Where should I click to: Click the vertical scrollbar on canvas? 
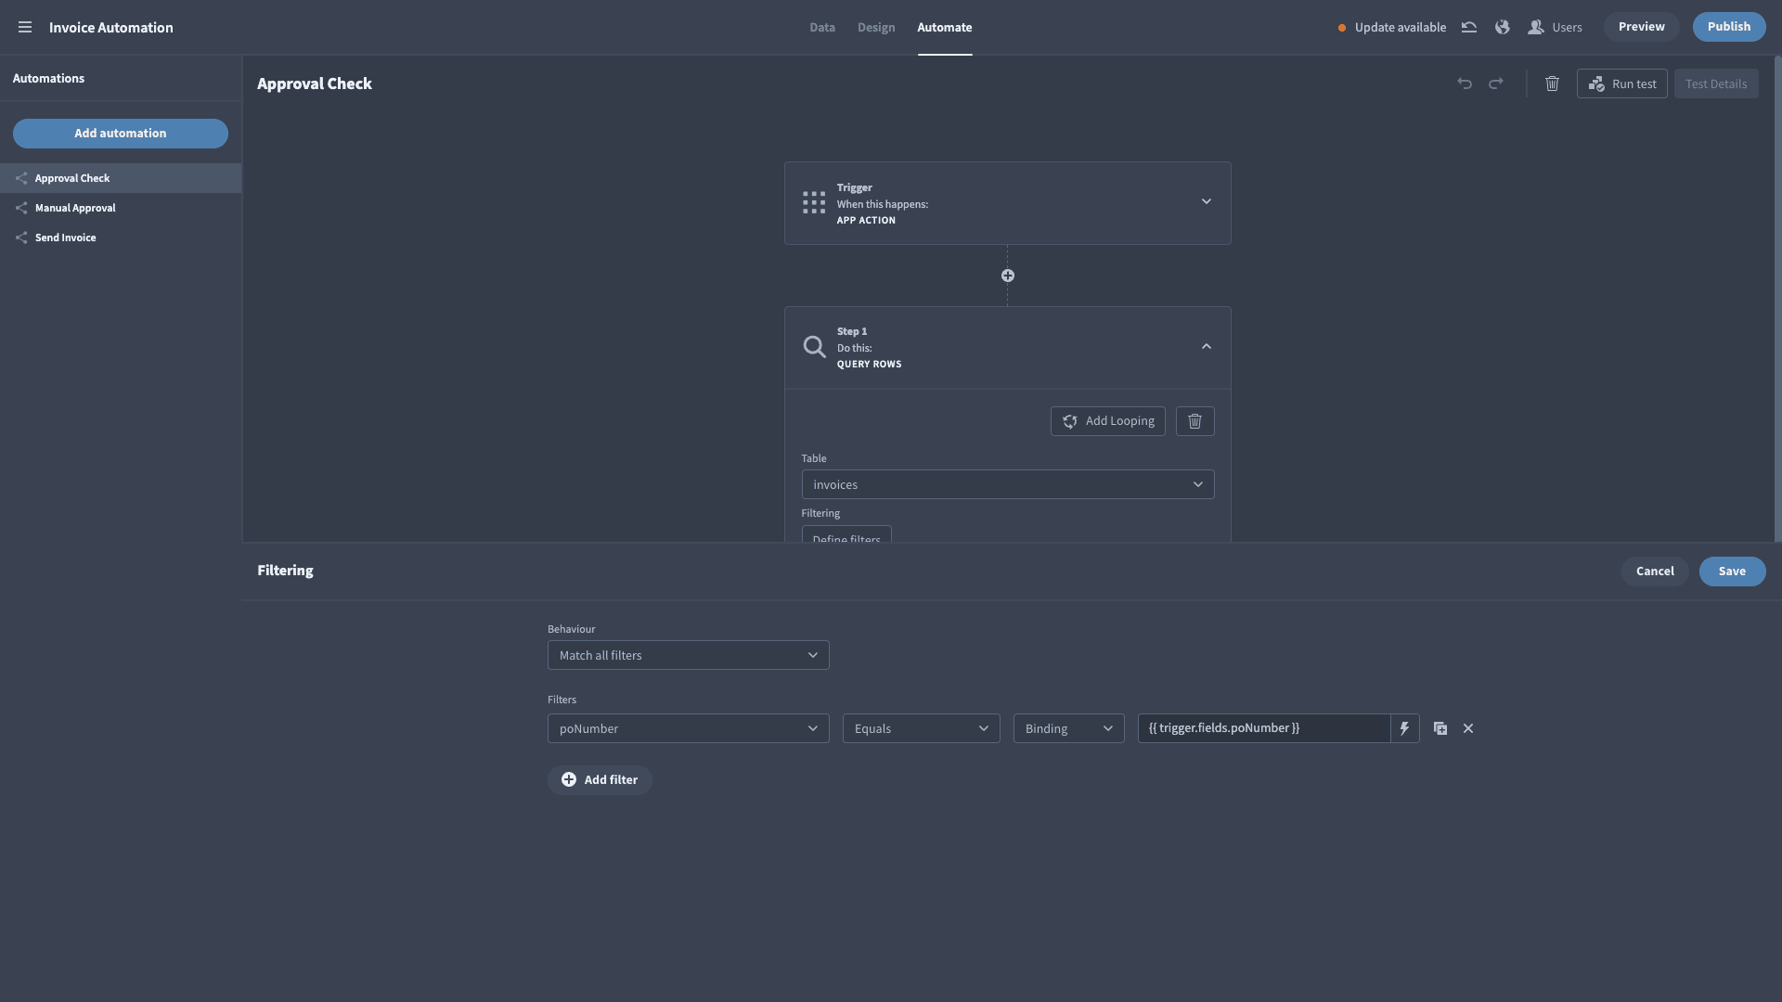pos(1777,299)
